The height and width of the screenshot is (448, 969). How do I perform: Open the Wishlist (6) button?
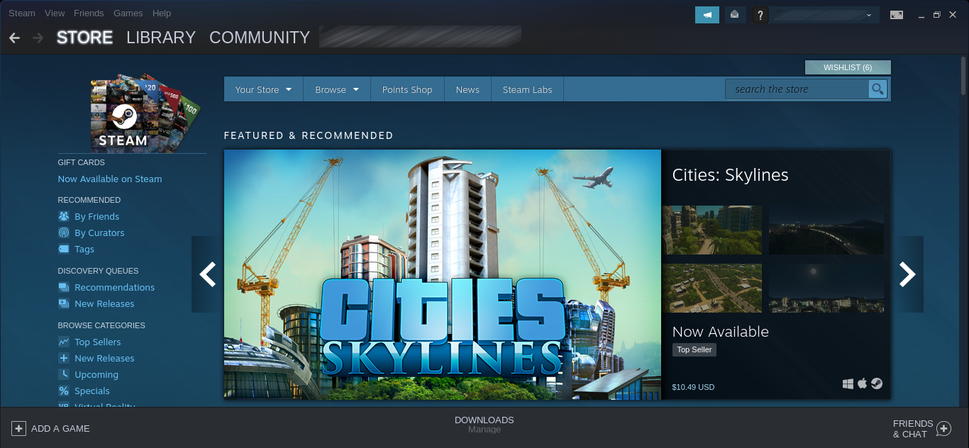click(848, 67)
